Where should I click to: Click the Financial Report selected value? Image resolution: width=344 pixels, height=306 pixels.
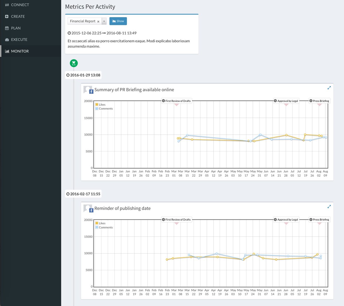coord(83,21)
